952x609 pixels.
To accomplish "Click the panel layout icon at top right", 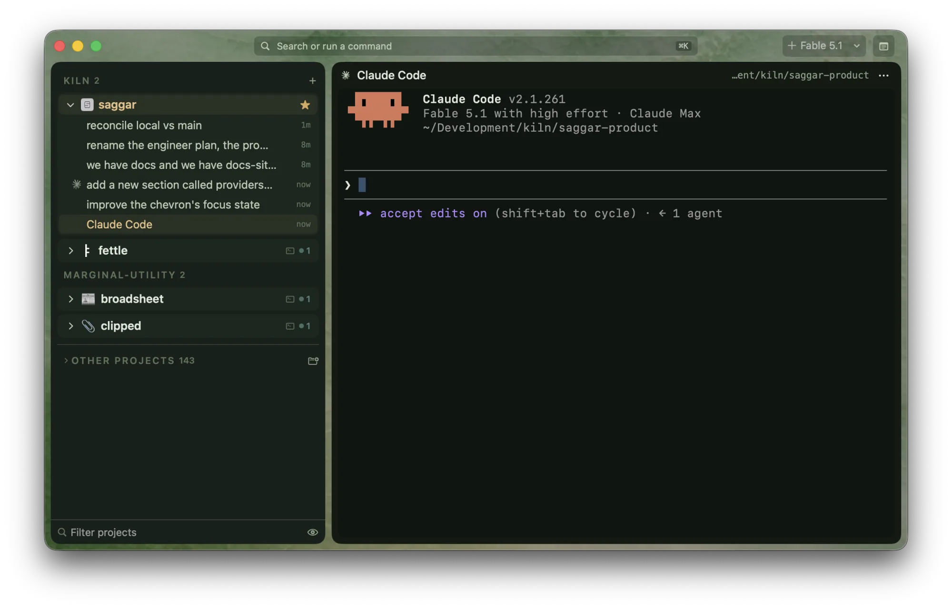I will coord(883,46).
